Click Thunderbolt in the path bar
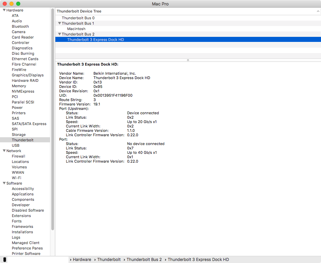 click(109, 260)
